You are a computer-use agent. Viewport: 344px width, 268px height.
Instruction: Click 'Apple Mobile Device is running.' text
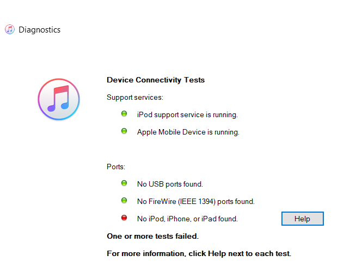tap(188, 132)
